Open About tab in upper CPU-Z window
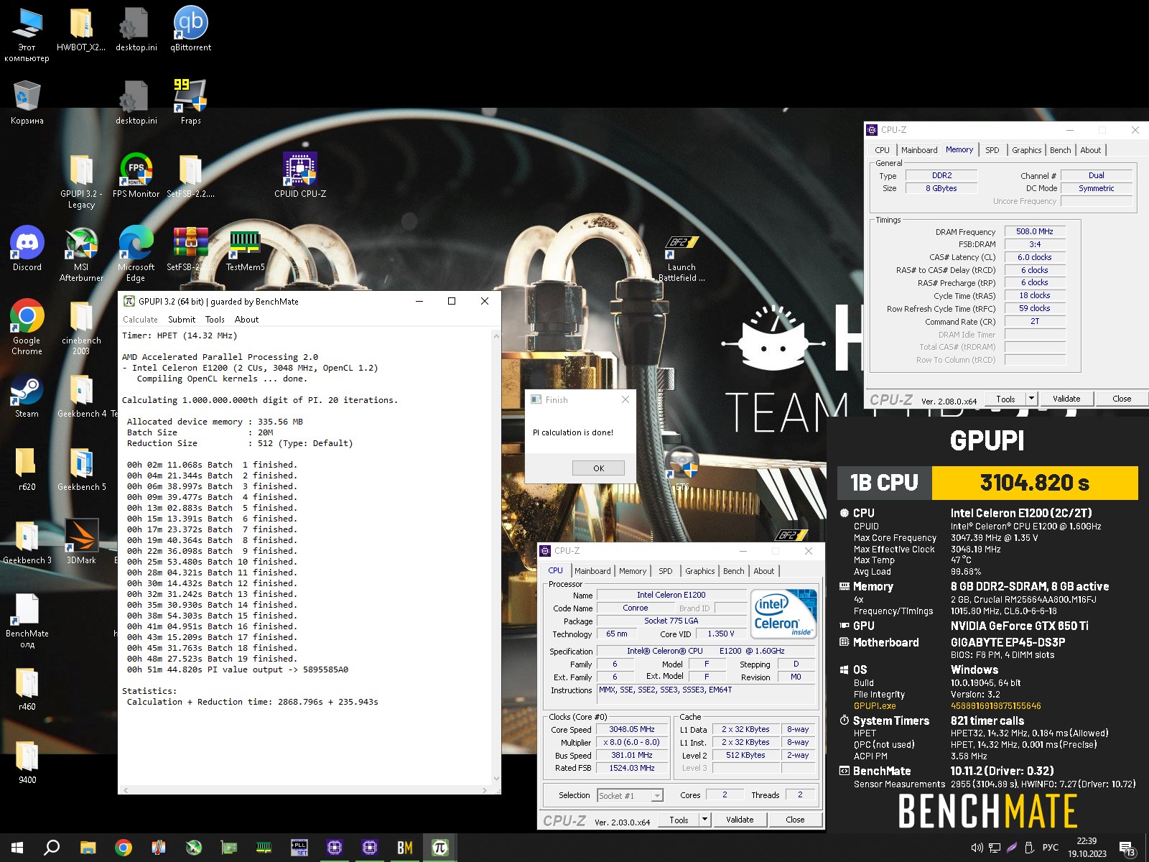The width and height of the screenshot is (1149, 862). tap(1090, 150)
